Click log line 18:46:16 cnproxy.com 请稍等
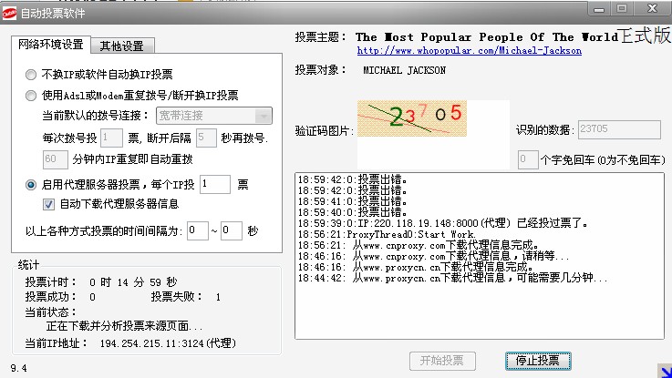The image size is (672, 378). pyautogui.click(x=433, y=257)
